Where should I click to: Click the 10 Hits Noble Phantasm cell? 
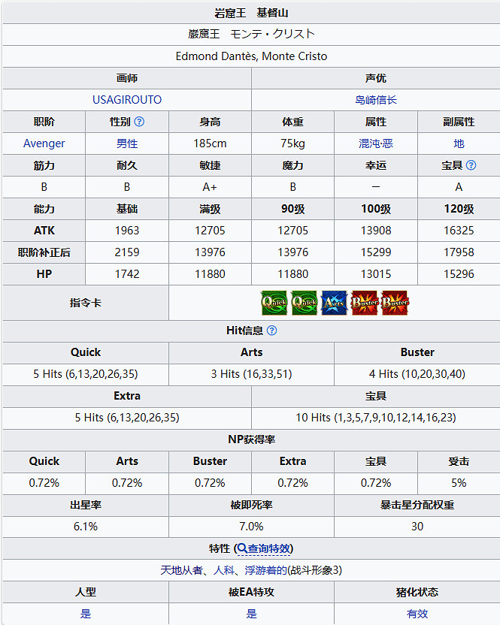click(x=376, y=418)
